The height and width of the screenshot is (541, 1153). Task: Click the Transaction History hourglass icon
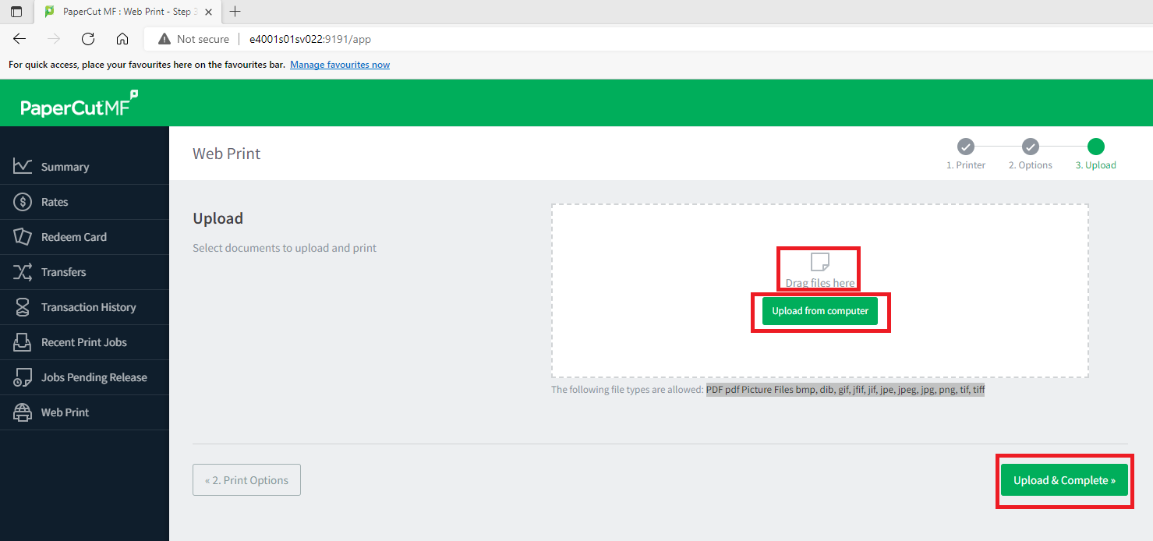click(23, 306)
